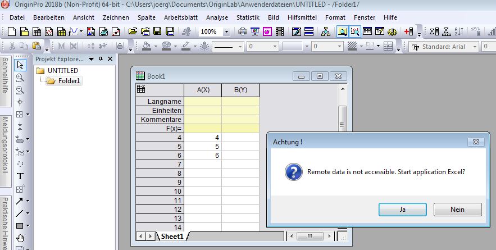496x250 pixels.
Task: Close the Projekt Explorer panel
Action: pos(110,59)
